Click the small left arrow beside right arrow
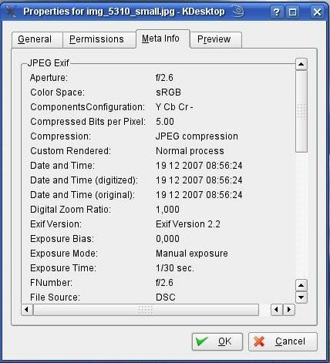The height and width of the screenshot is (363, 330). click(277, 310)
